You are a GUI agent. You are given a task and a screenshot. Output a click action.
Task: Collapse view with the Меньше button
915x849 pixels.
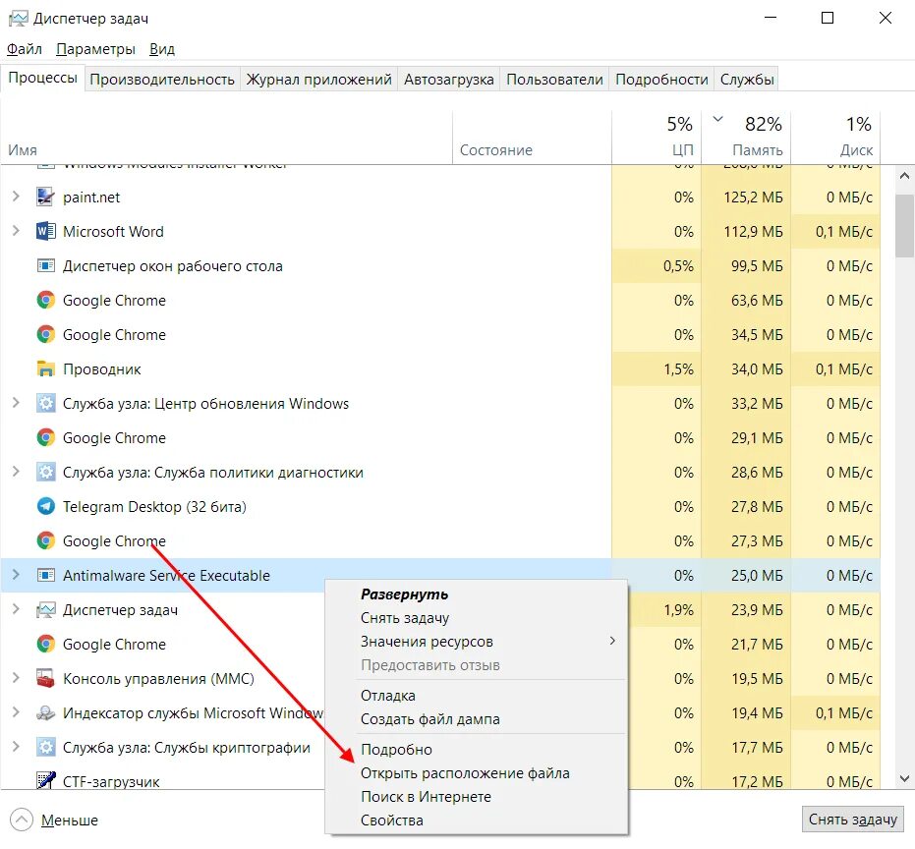pos(55,820)
